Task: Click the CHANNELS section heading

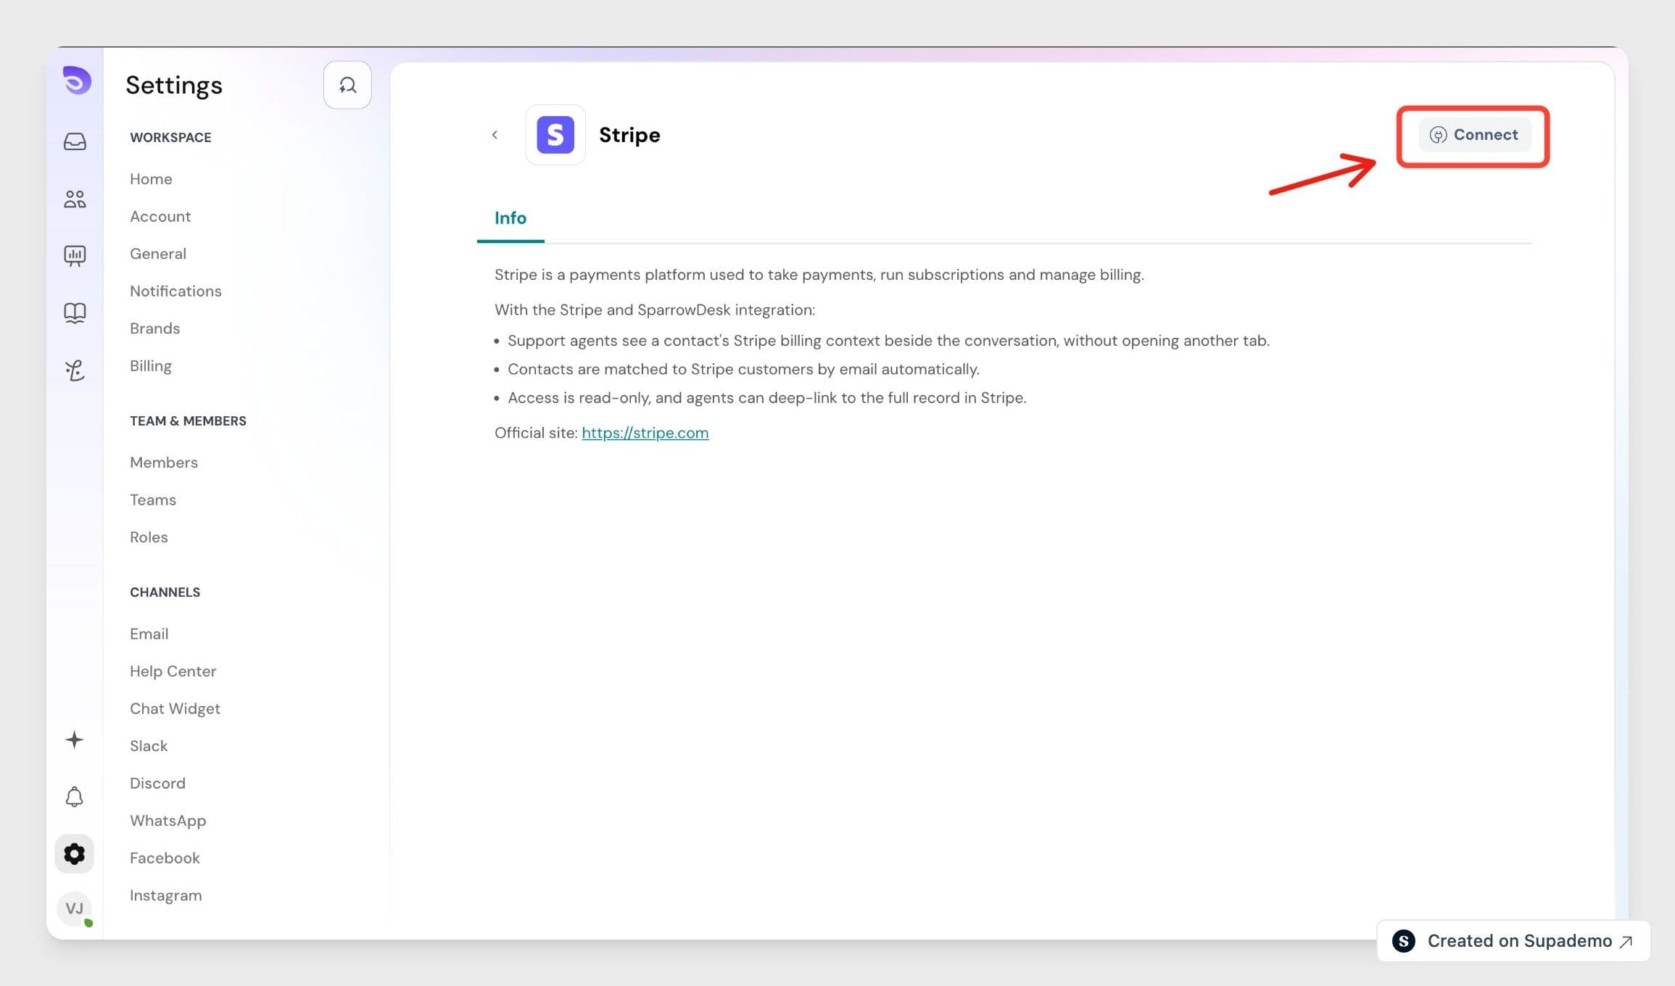Action: pos(165,592)
